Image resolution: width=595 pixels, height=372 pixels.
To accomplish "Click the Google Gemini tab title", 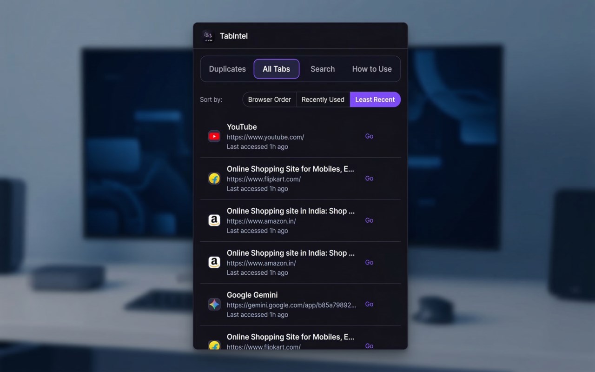I will click(x=252, y=295).
